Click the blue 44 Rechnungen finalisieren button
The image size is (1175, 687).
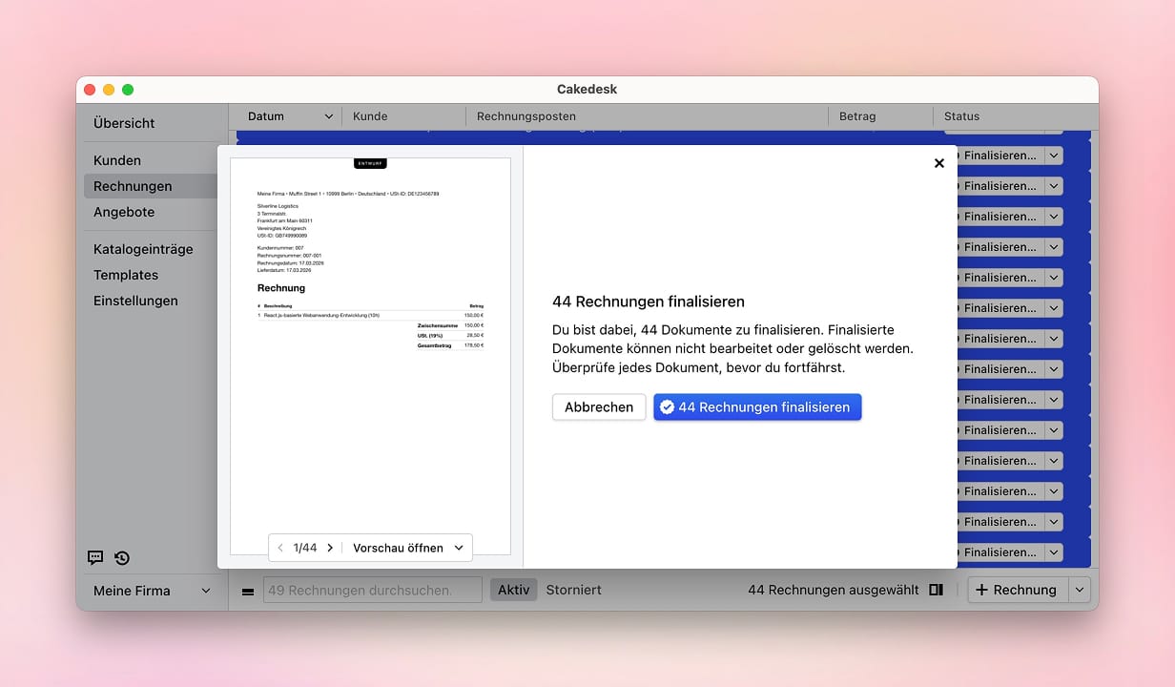point(757,407)
